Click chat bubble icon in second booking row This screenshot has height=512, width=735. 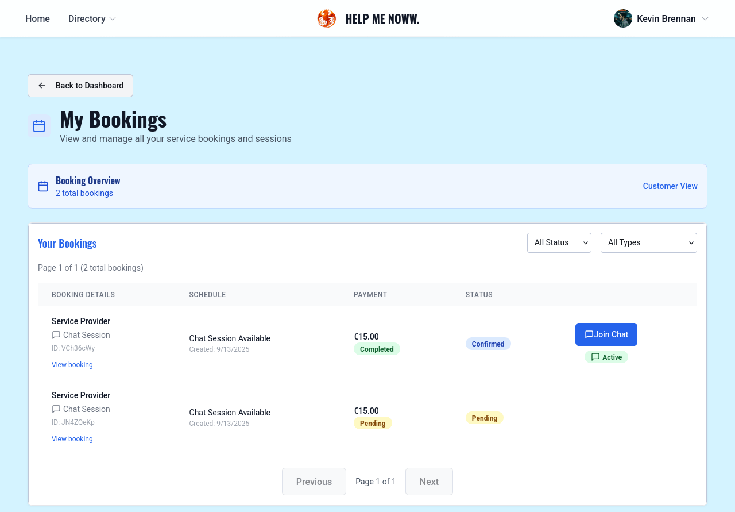click(56, 409)
